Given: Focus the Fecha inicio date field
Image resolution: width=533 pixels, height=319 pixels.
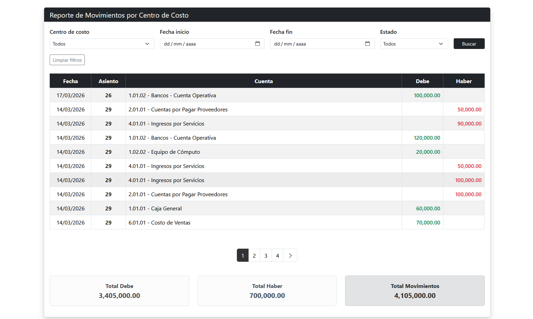Looking at the screenshot, I should click(207, 44).
